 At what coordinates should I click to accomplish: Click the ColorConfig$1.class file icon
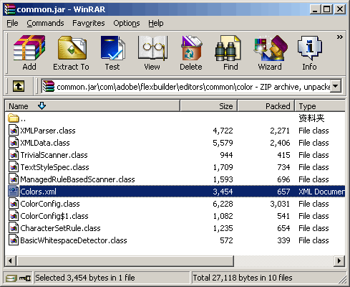14,216
